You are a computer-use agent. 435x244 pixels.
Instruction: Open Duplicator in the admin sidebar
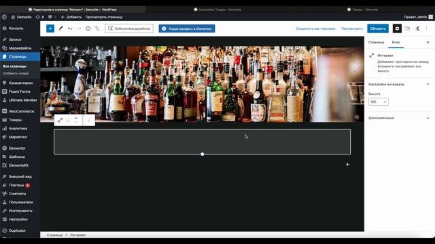20,230
